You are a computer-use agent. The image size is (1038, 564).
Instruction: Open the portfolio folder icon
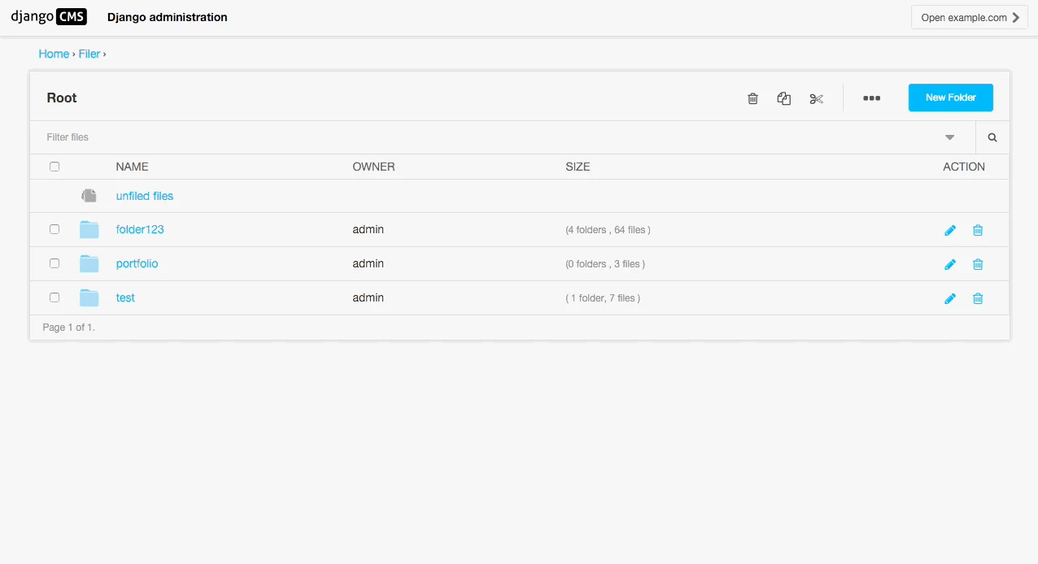pos(89,263)
